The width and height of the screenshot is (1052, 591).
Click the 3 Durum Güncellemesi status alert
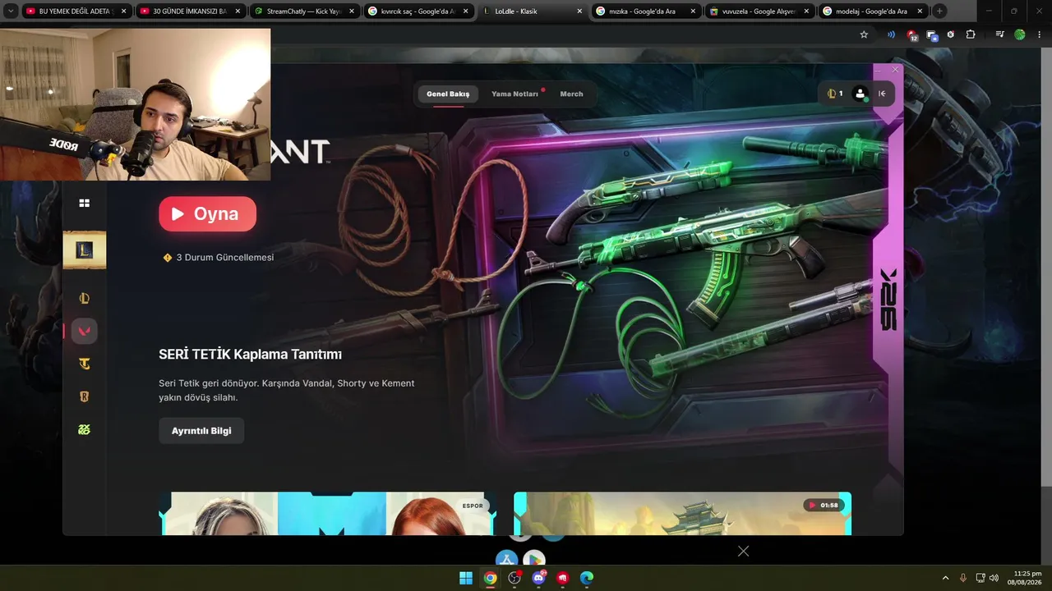point(219,258)
